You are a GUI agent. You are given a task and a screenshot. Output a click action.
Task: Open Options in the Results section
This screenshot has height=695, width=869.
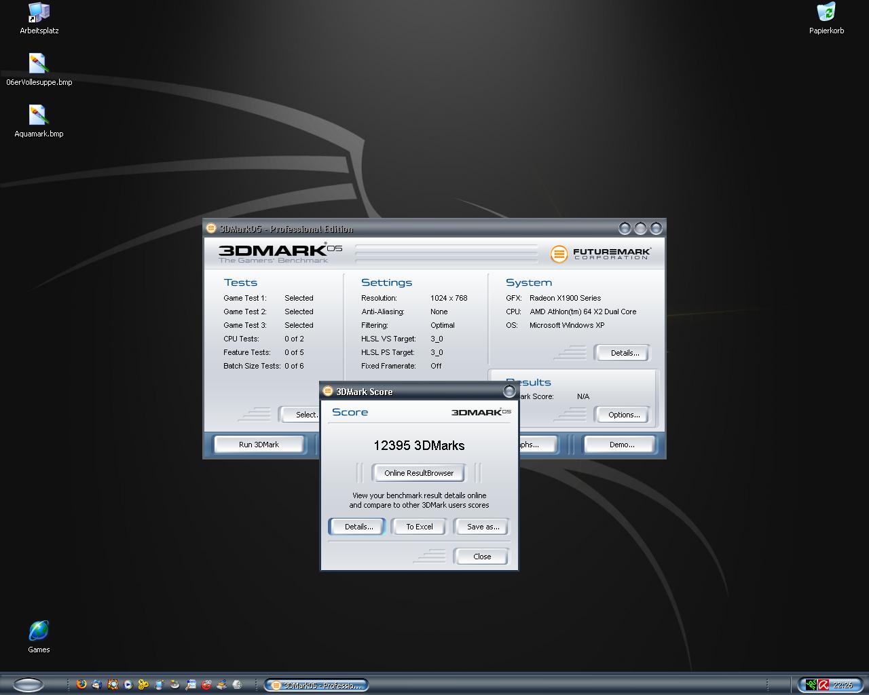point(624,415)
